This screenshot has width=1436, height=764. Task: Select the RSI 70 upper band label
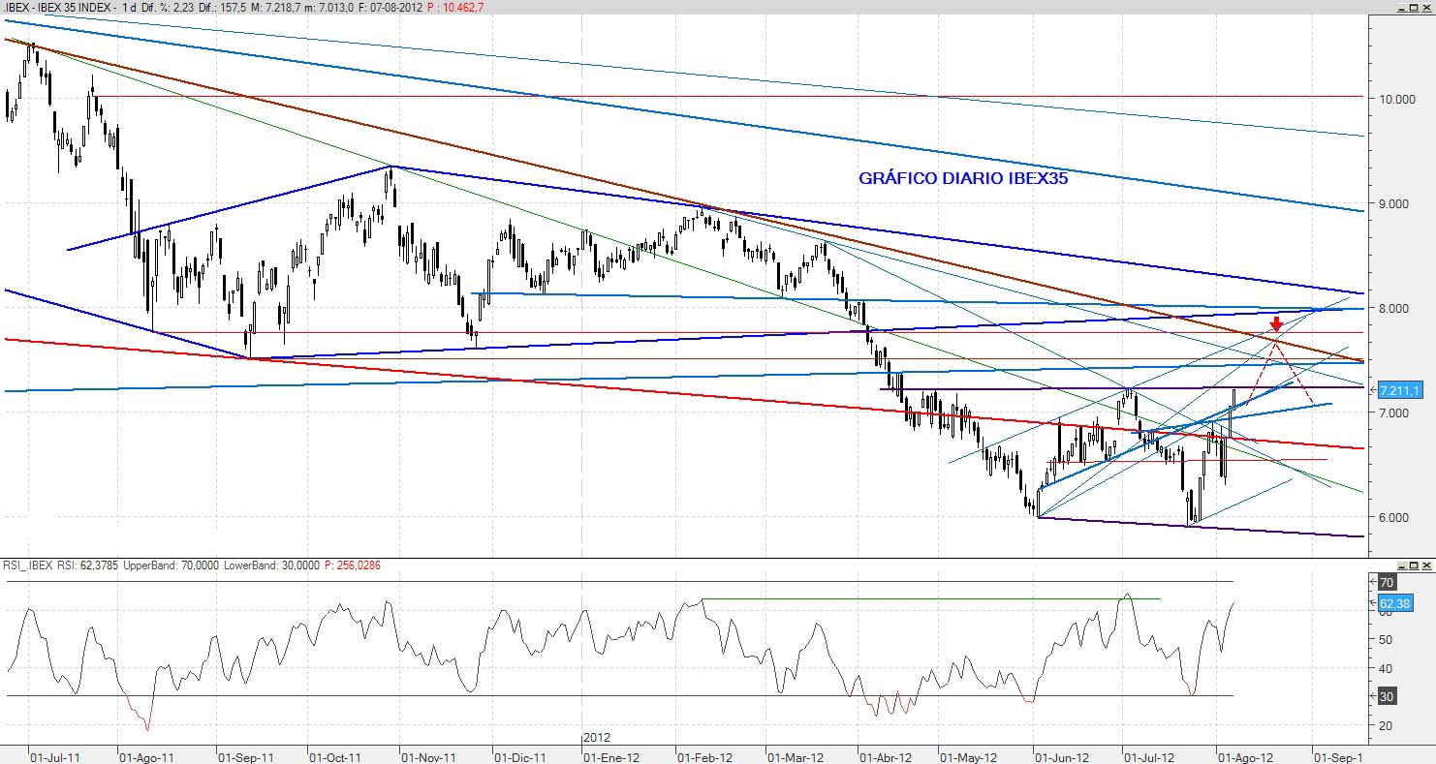click(1387, 582)
